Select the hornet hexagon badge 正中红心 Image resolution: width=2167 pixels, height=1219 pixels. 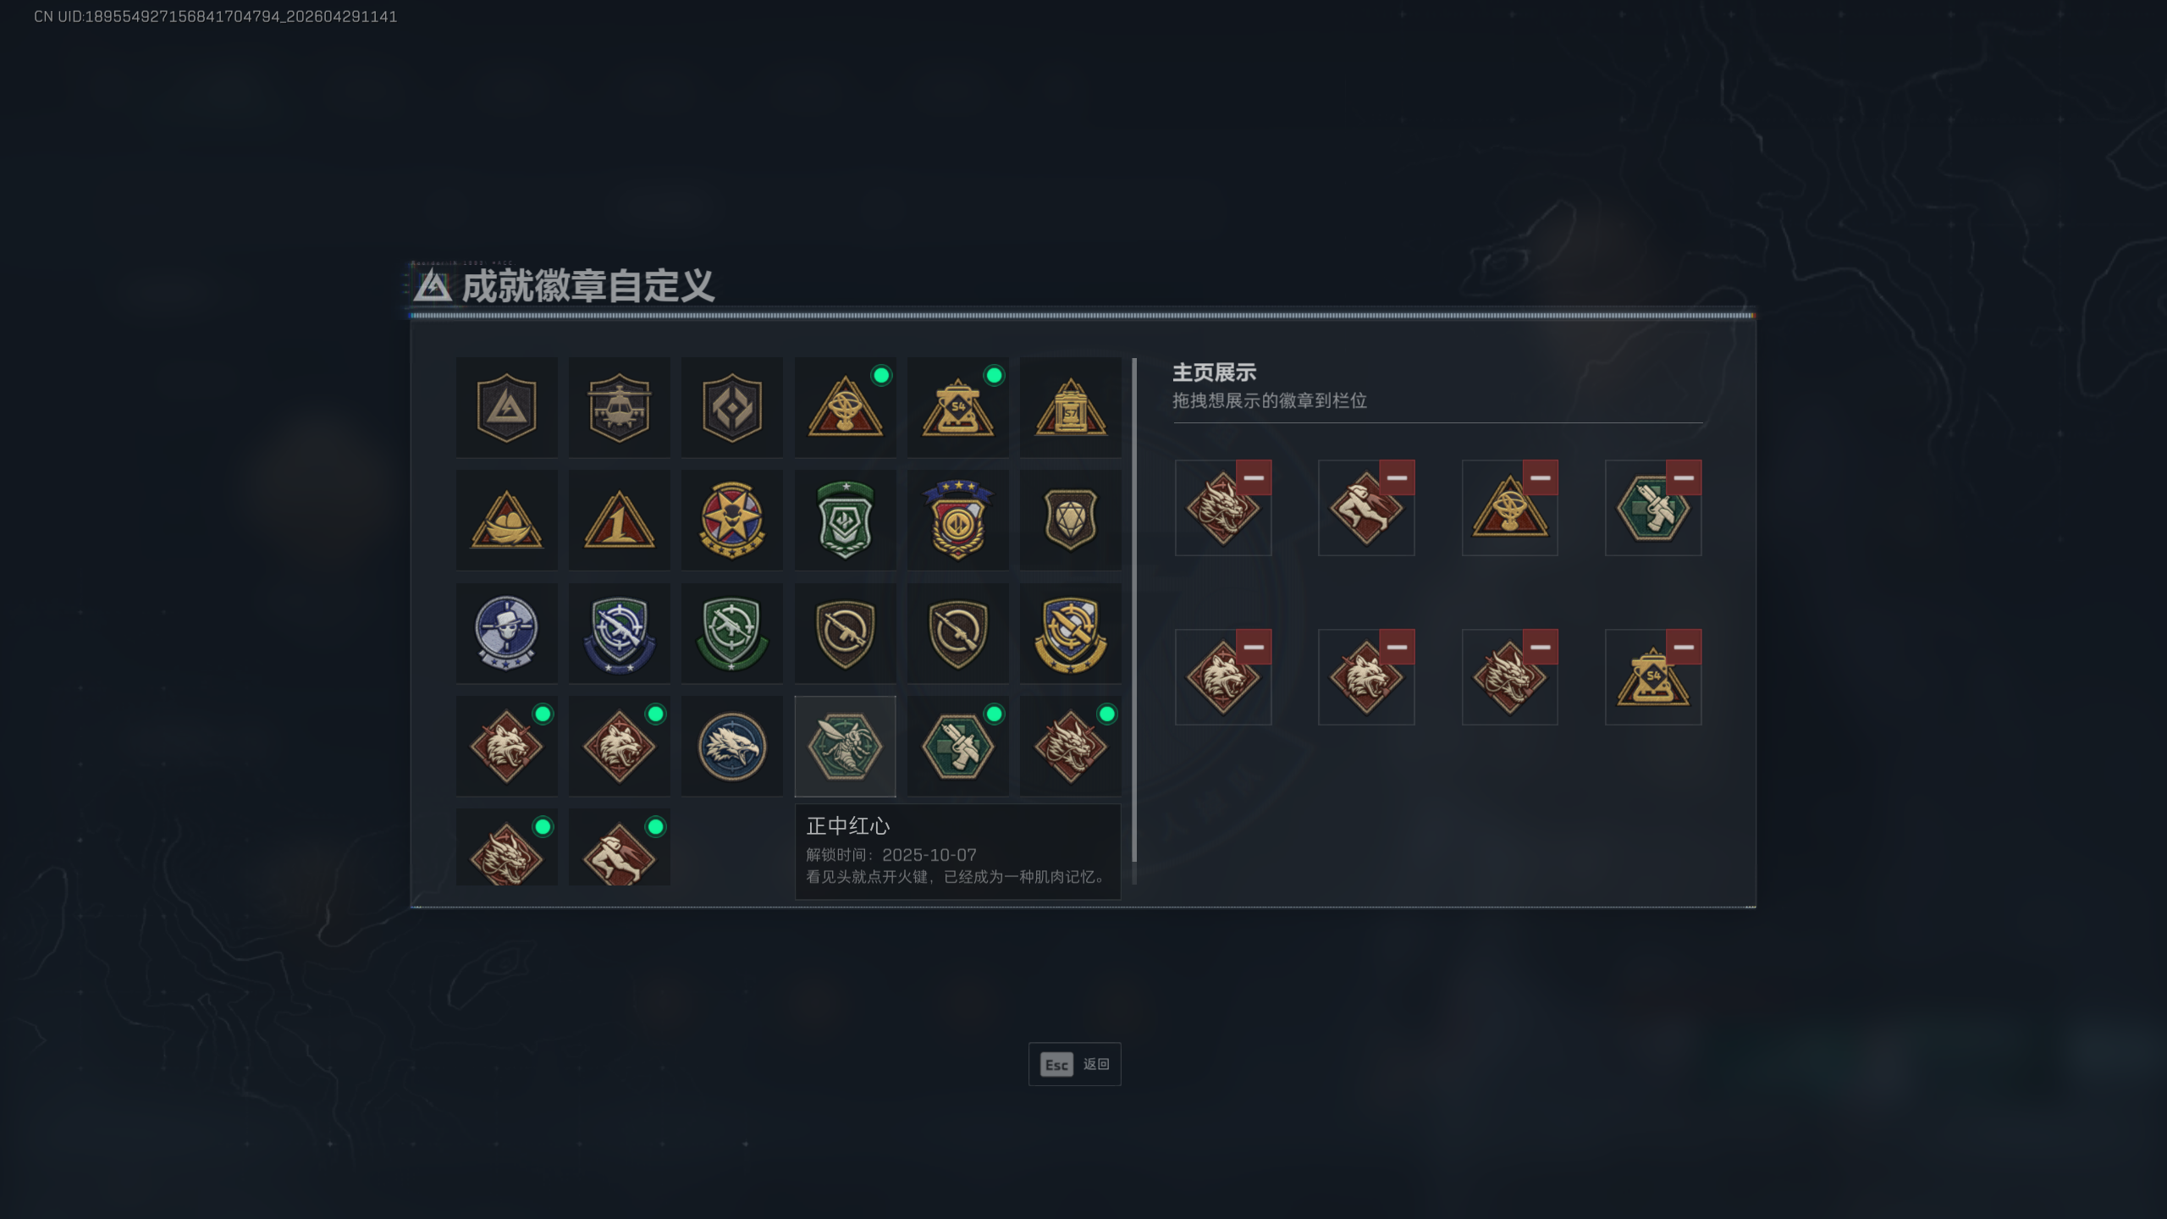(845, 746)
